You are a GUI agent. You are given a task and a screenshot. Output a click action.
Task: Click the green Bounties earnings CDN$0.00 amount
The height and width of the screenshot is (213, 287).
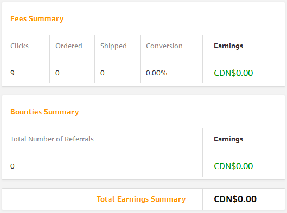click(233, 166)
